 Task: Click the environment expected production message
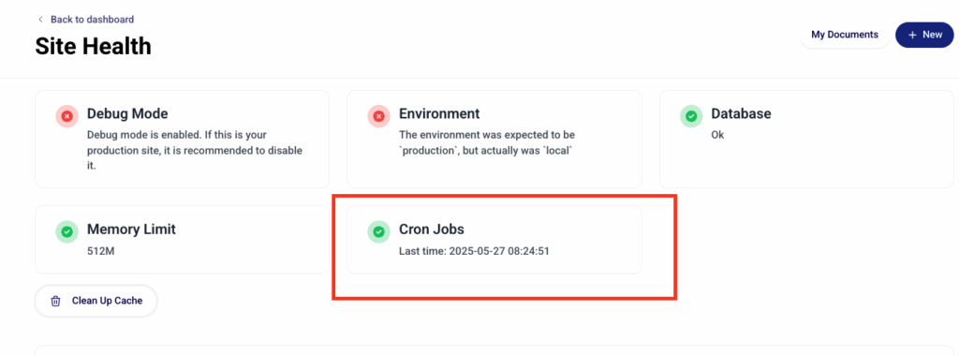coord(487,141)
